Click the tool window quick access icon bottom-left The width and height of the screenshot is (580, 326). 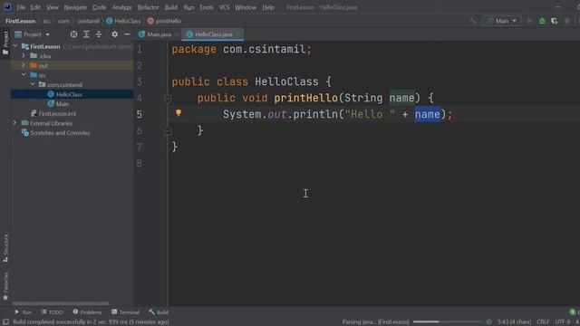[x=5, y=322]
